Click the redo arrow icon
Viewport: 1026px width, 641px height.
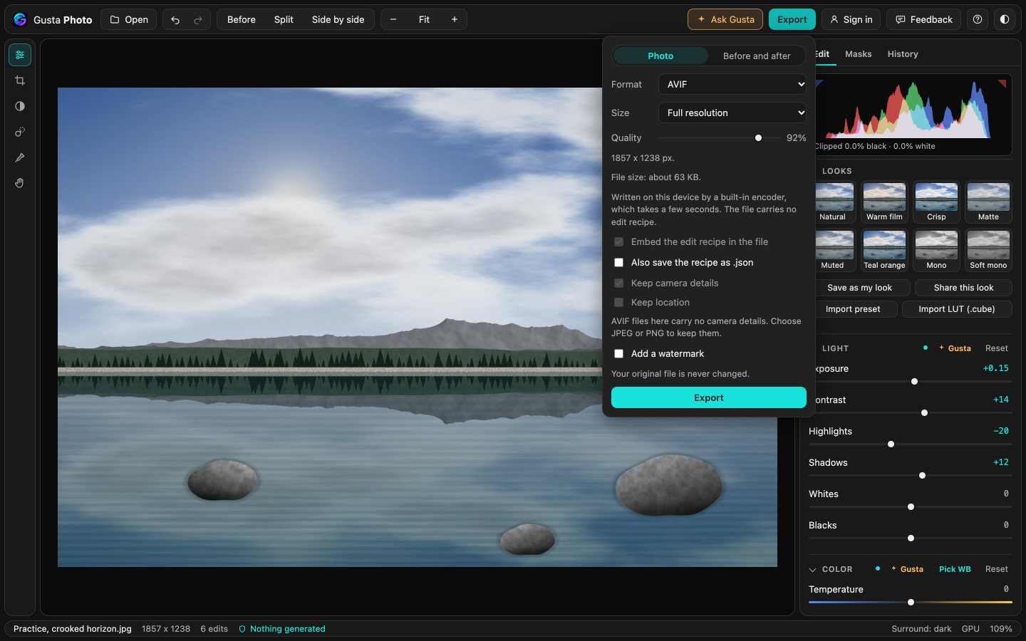click(x=198, y=19)
